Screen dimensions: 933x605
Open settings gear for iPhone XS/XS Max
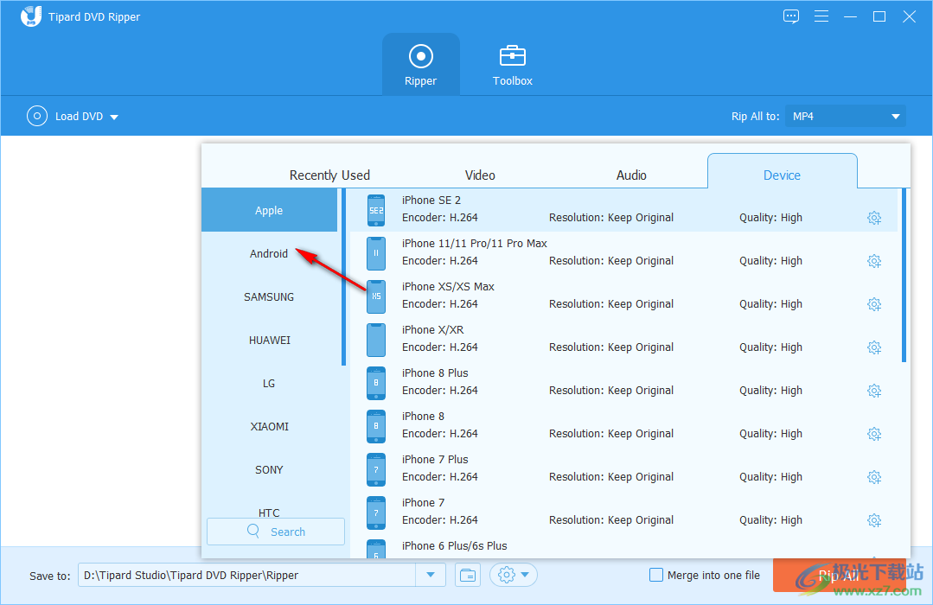tap(873, 304)
